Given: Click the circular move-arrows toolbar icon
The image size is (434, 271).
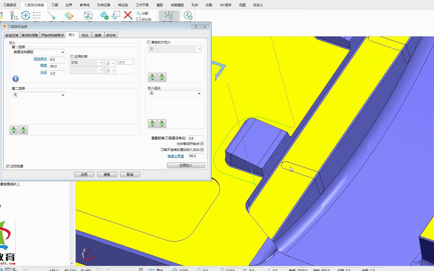Looking at the screenshot, I should pyautogui.click(x=26, y=15).
